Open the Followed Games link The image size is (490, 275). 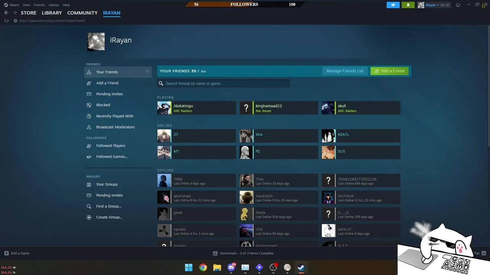(x=112, y=157)
